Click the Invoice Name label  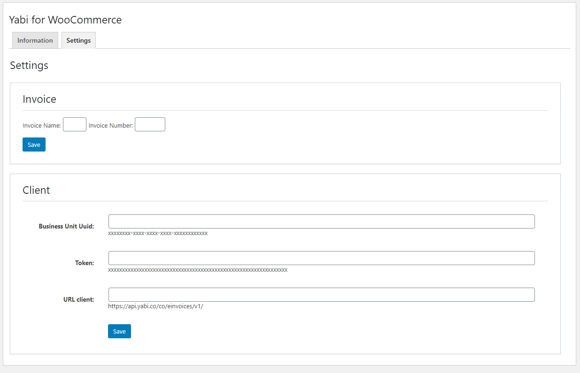42,126
